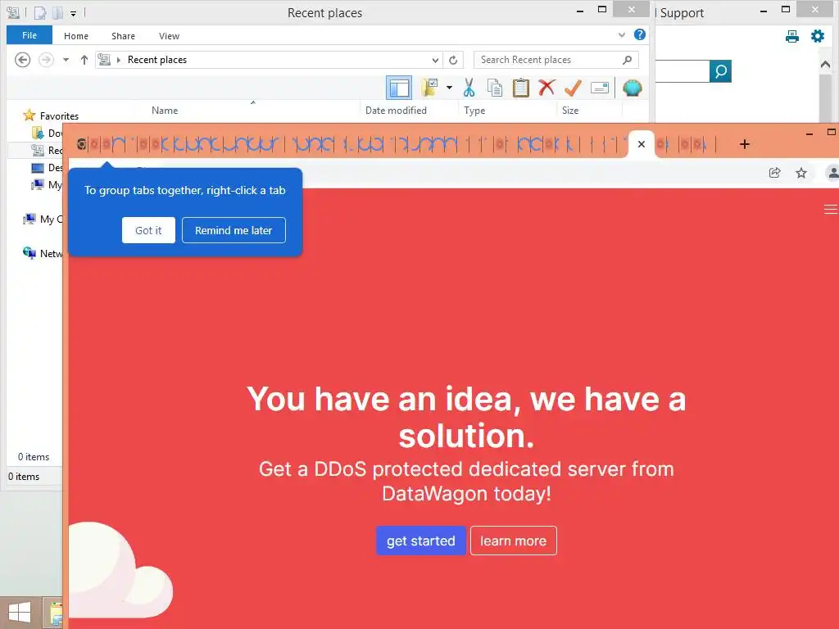Go forward with Explorer forward arrow
839x629 pixels.
click(x=47, y=60)
